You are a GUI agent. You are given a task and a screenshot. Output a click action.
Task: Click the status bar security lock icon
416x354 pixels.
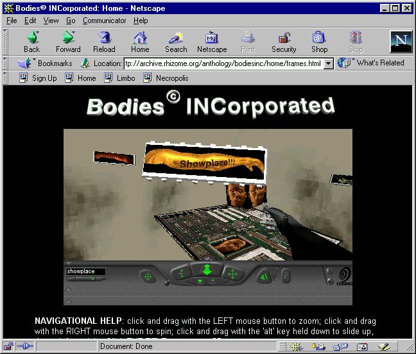[8, 346]
